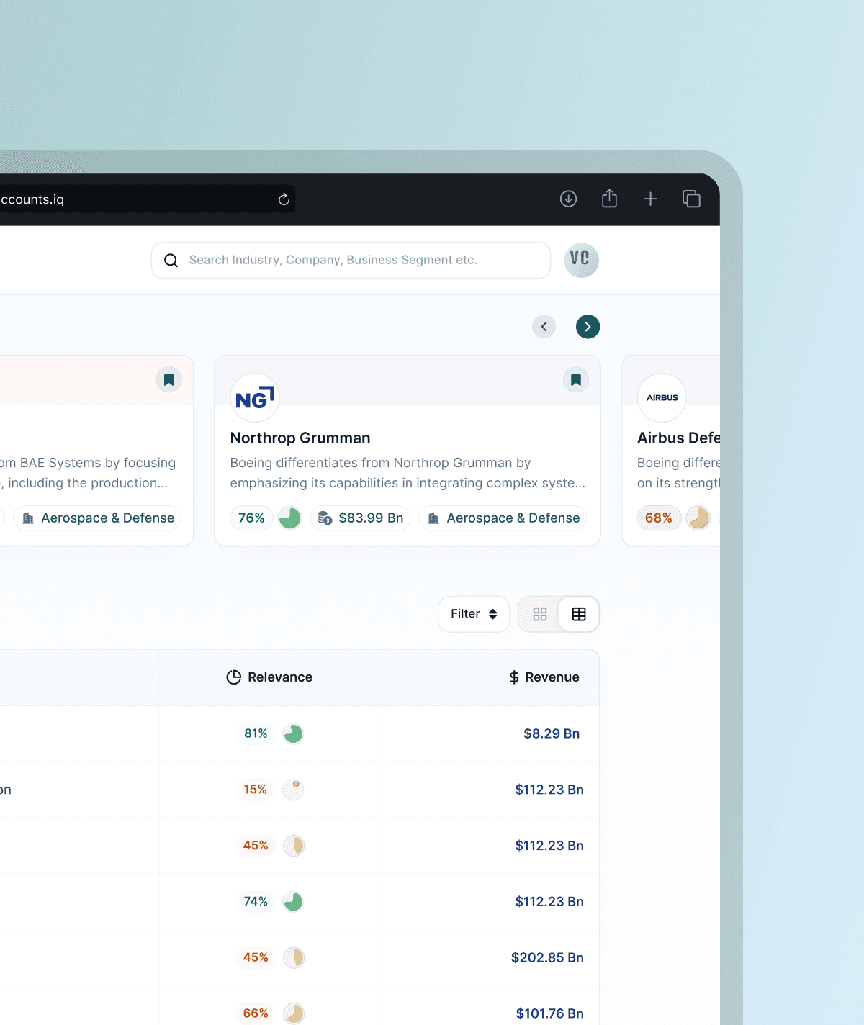Open the VC profile avatar
864x1025 pixels.
(581, 260)
